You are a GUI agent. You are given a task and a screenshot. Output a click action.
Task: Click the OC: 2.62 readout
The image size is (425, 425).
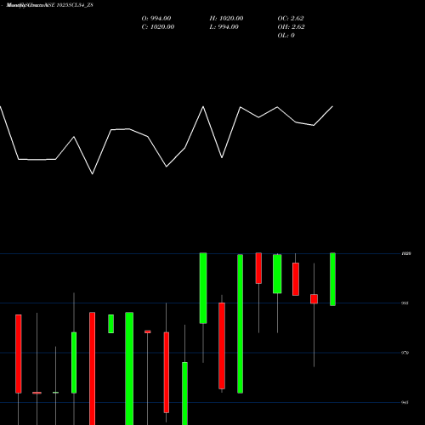click(291, 19)
